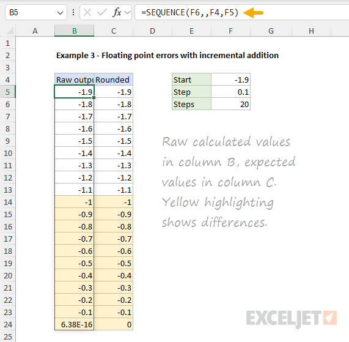Select cell C5 containing -1.9

click(x=114, y=92)
